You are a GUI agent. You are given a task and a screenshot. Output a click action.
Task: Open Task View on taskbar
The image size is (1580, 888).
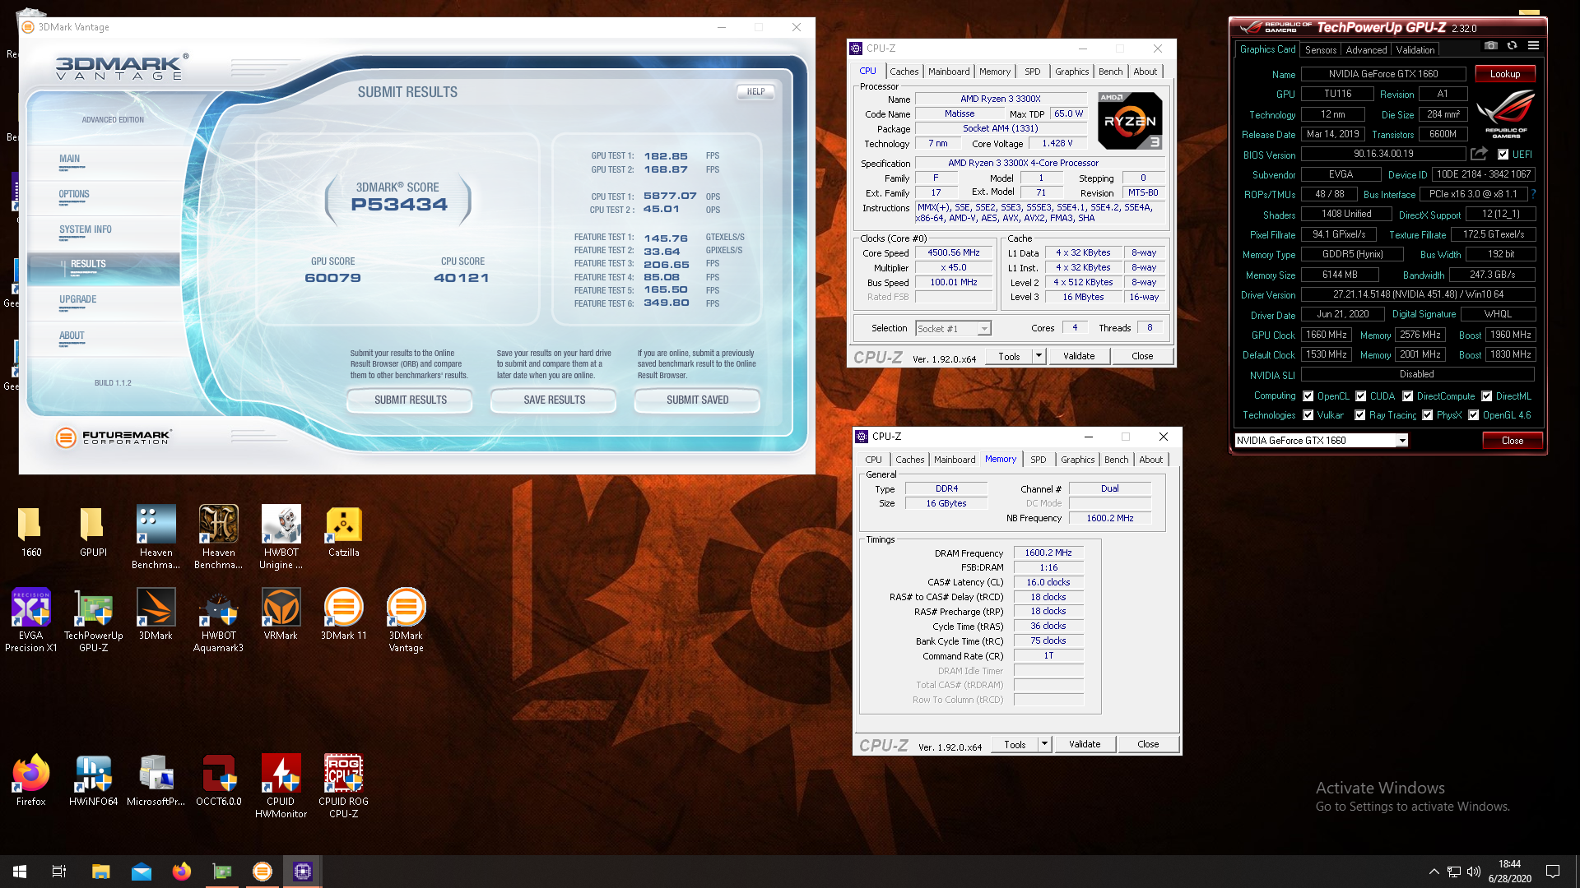[x=59, y=872]
